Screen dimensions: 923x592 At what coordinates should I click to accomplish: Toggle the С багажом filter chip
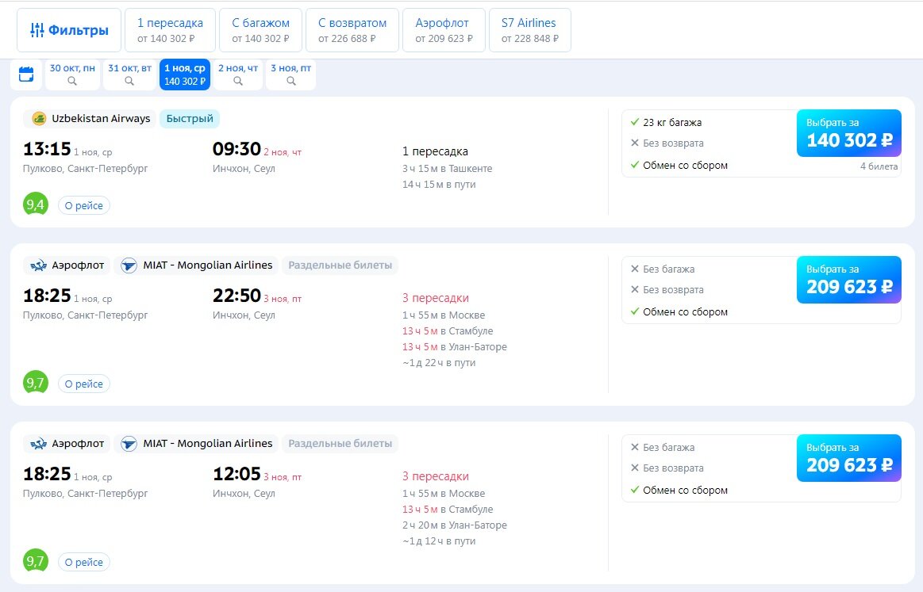tap(260, 29)
